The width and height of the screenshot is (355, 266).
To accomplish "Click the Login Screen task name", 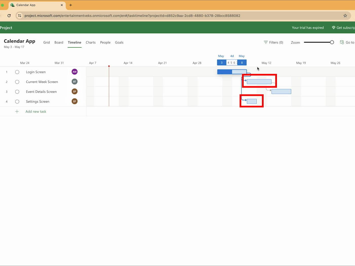I will click(x=36, y=72).
